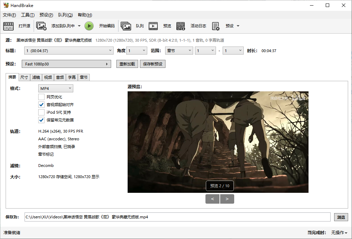Click the HandBrake logo in title bar
This screenshot has height=239, width=352.
coord(6,5)
